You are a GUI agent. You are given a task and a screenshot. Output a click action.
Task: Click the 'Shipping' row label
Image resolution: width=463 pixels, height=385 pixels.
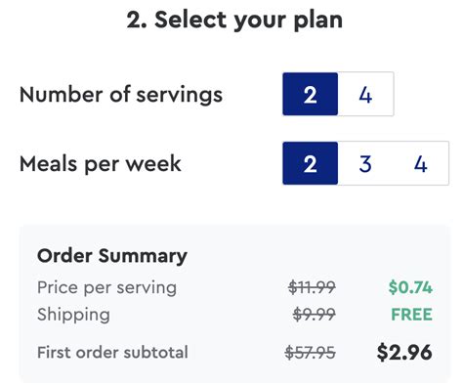click(x=73, y=315)
